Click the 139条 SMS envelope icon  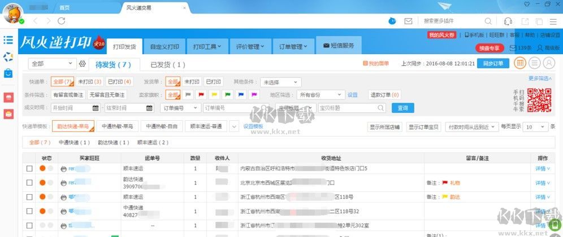513,48
